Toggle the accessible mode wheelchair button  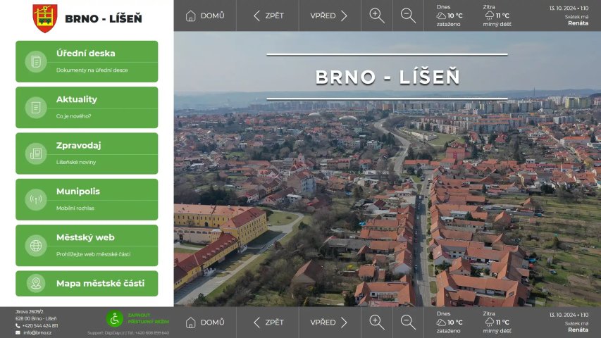[x=115, y=319]
